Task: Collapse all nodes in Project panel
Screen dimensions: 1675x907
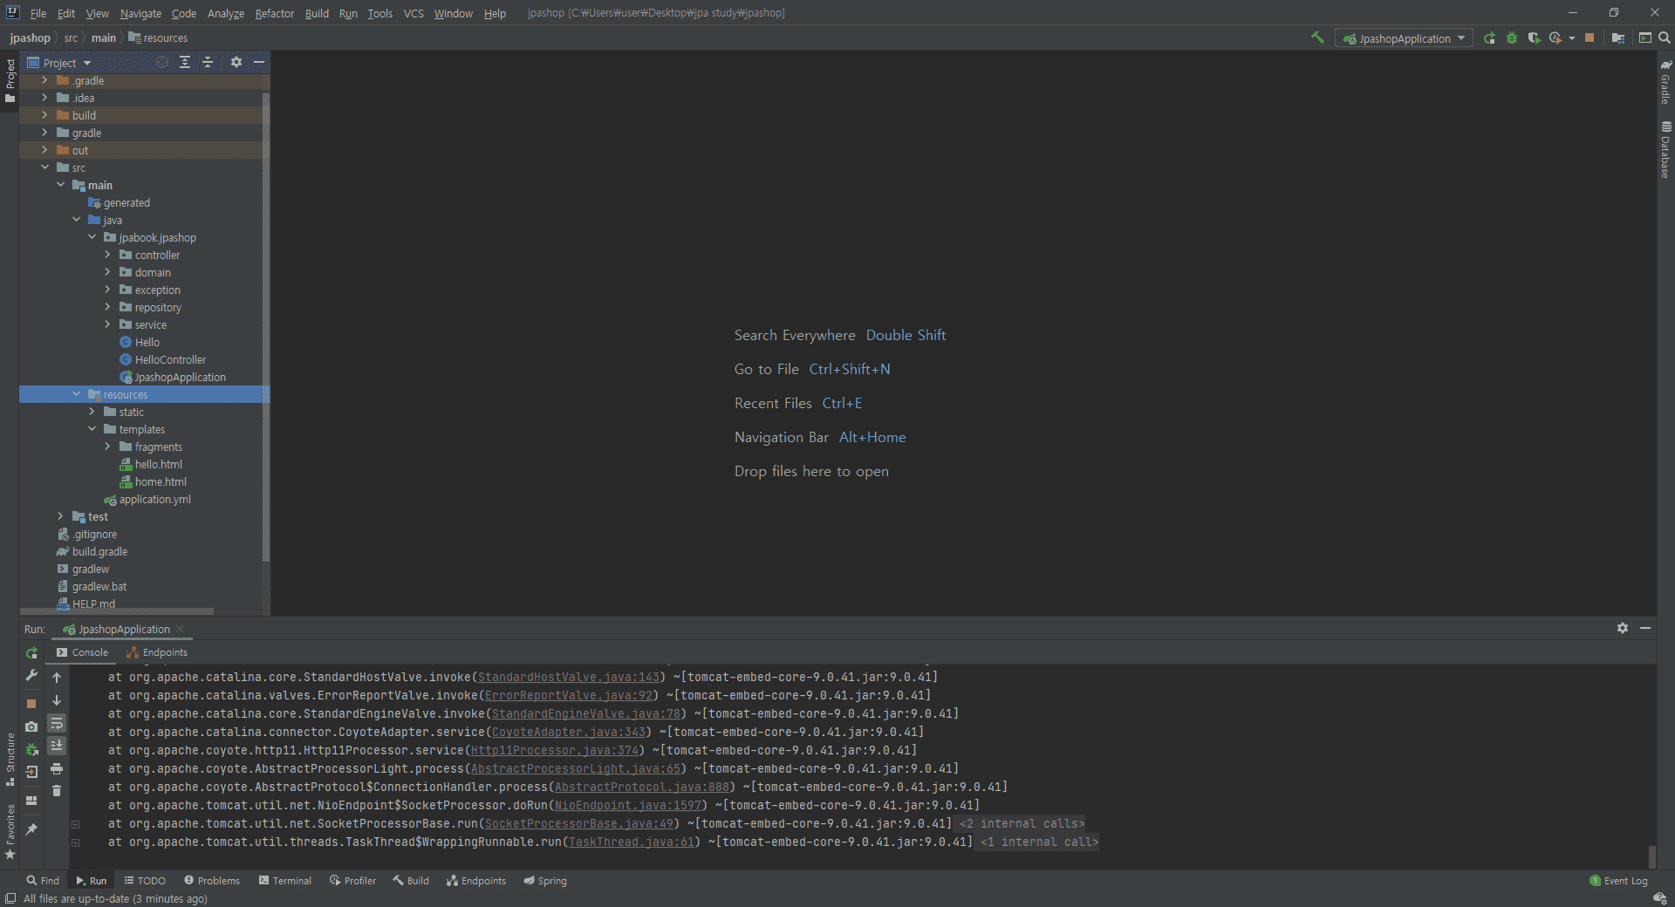Action: pos(208,62)
